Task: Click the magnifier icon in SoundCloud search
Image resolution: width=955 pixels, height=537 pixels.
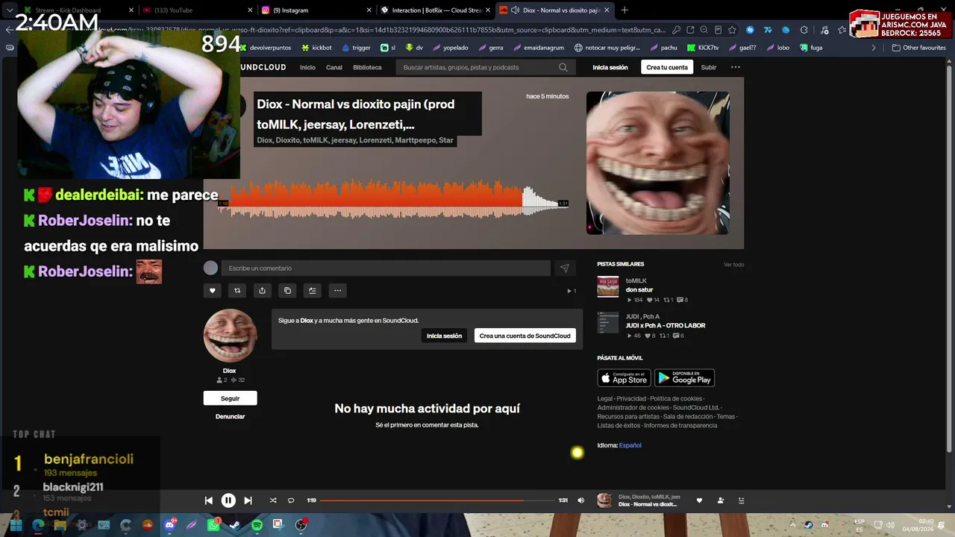Action: [x=563, y=67]
